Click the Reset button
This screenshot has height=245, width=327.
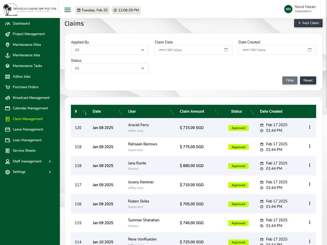[308, 80]
